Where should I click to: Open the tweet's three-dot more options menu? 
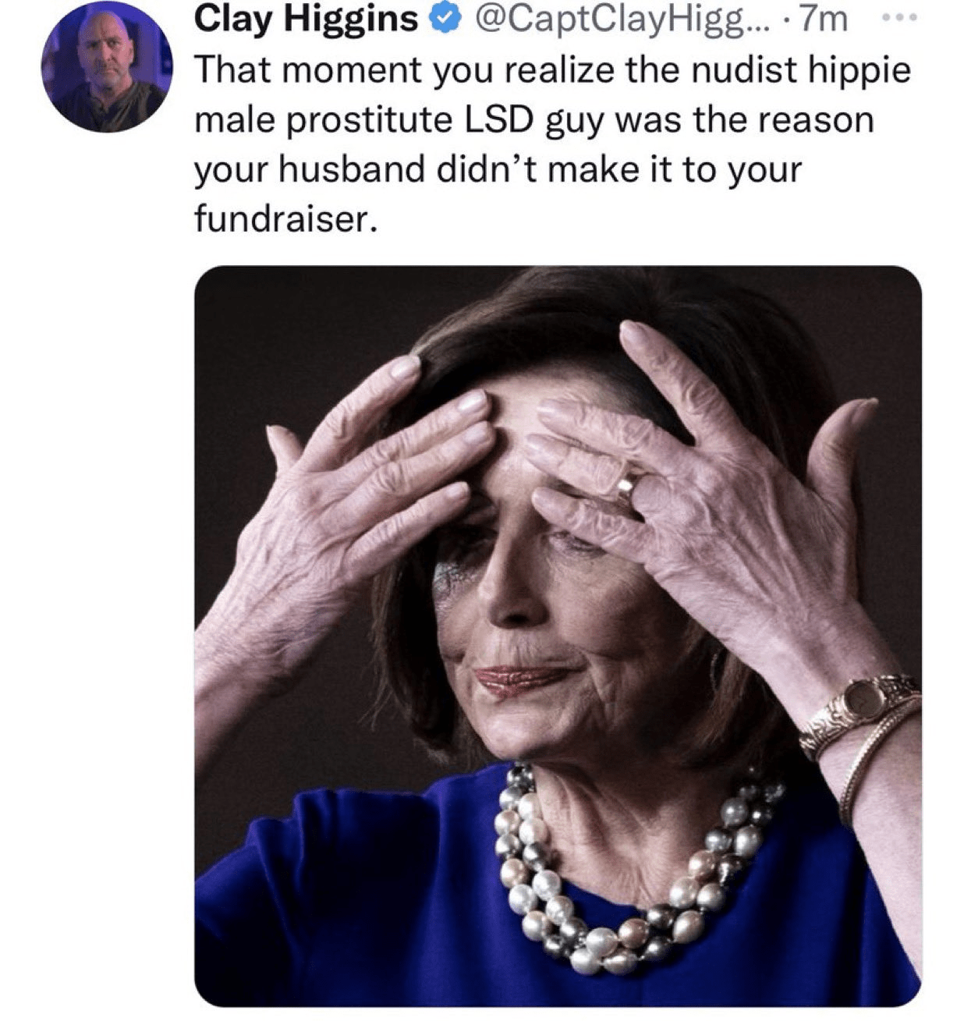pos(905,18)
